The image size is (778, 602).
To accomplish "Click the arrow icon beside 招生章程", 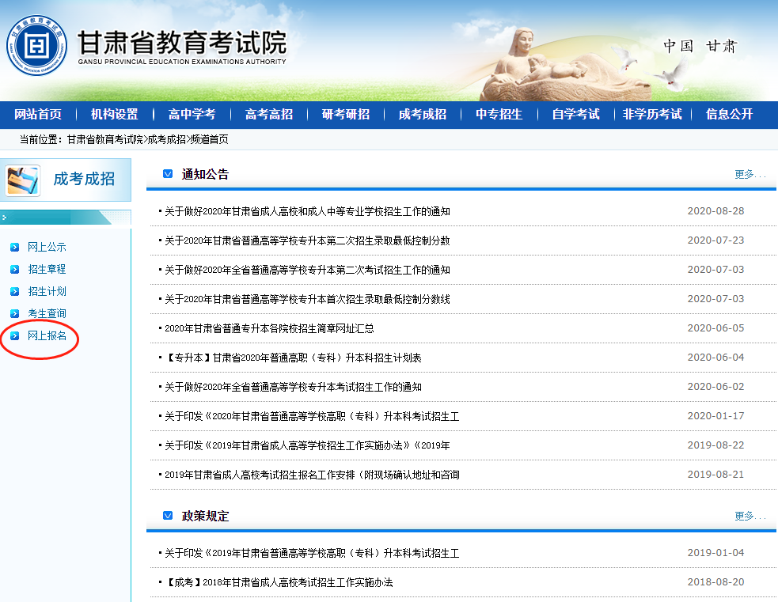I will (x=14, y=270).
